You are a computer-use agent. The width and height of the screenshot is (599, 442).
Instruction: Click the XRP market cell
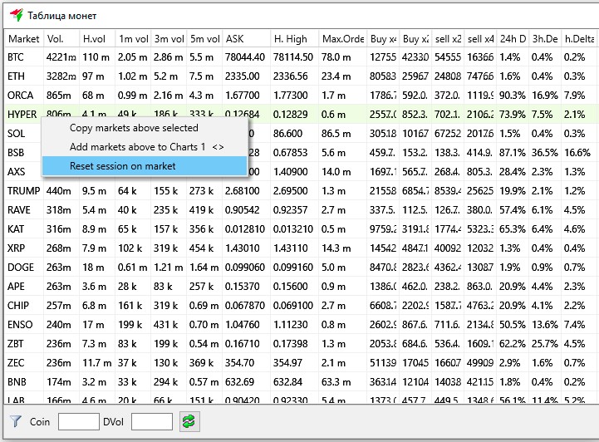click(x=17, y=248)
